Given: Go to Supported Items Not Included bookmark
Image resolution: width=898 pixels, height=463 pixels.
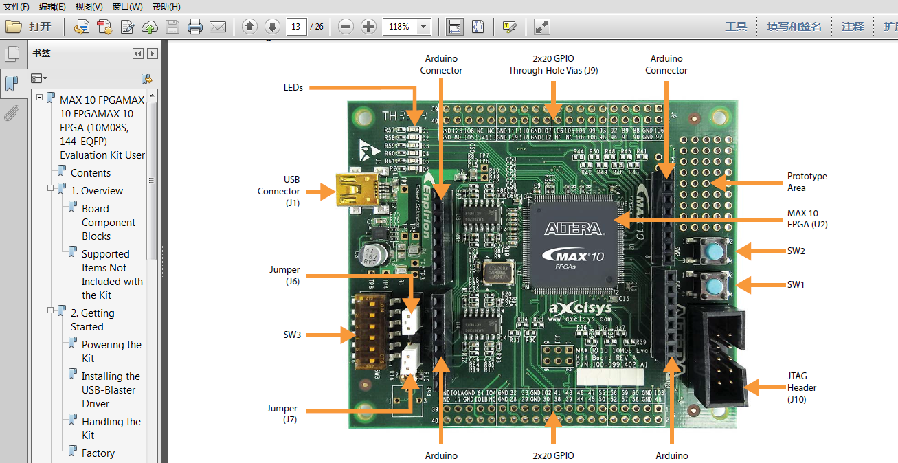Looking at the screenshot, I should (112, 275).
